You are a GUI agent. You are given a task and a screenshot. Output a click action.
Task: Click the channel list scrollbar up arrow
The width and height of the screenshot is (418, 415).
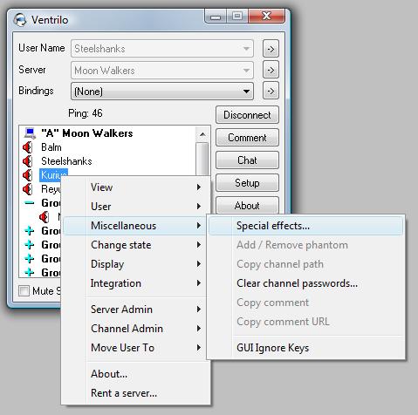click(202, 134)
